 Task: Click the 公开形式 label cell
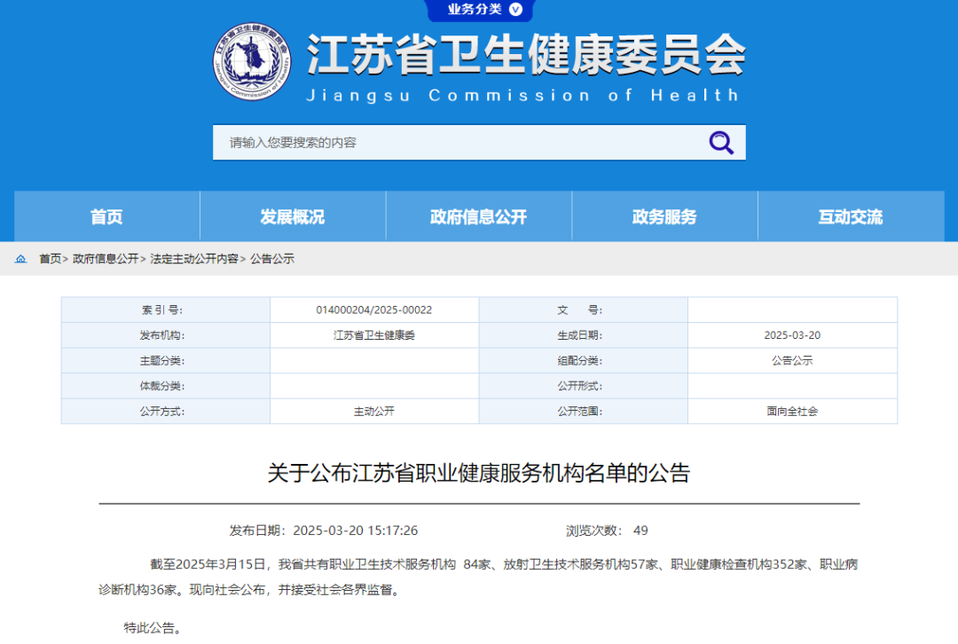click(584, 386)
